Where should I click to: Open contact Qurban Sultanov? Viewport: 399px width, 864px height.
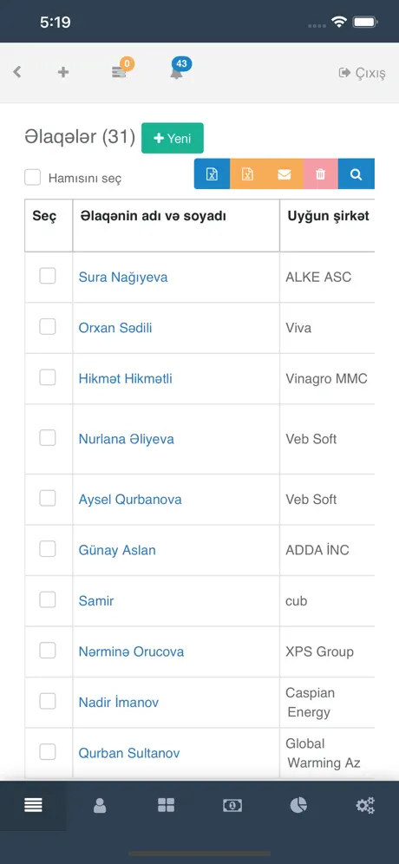pos(129,753)
